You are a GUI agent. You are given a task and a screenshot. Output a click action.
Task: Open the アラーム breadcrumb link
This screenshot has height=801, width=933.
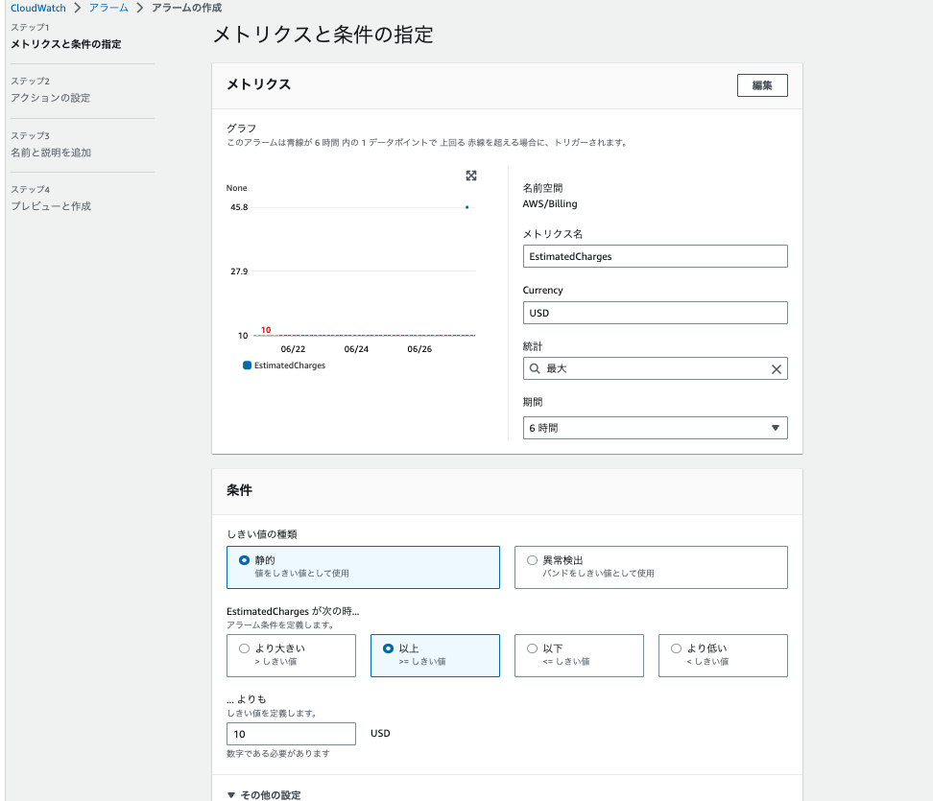pyautogui.click(x=108, y=7)
